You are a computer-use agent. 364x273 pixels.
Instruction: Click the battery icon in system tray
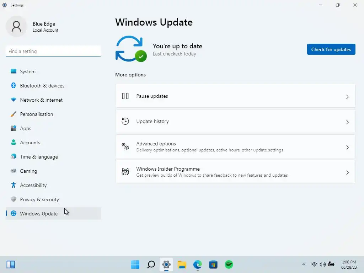coord(331,264)
